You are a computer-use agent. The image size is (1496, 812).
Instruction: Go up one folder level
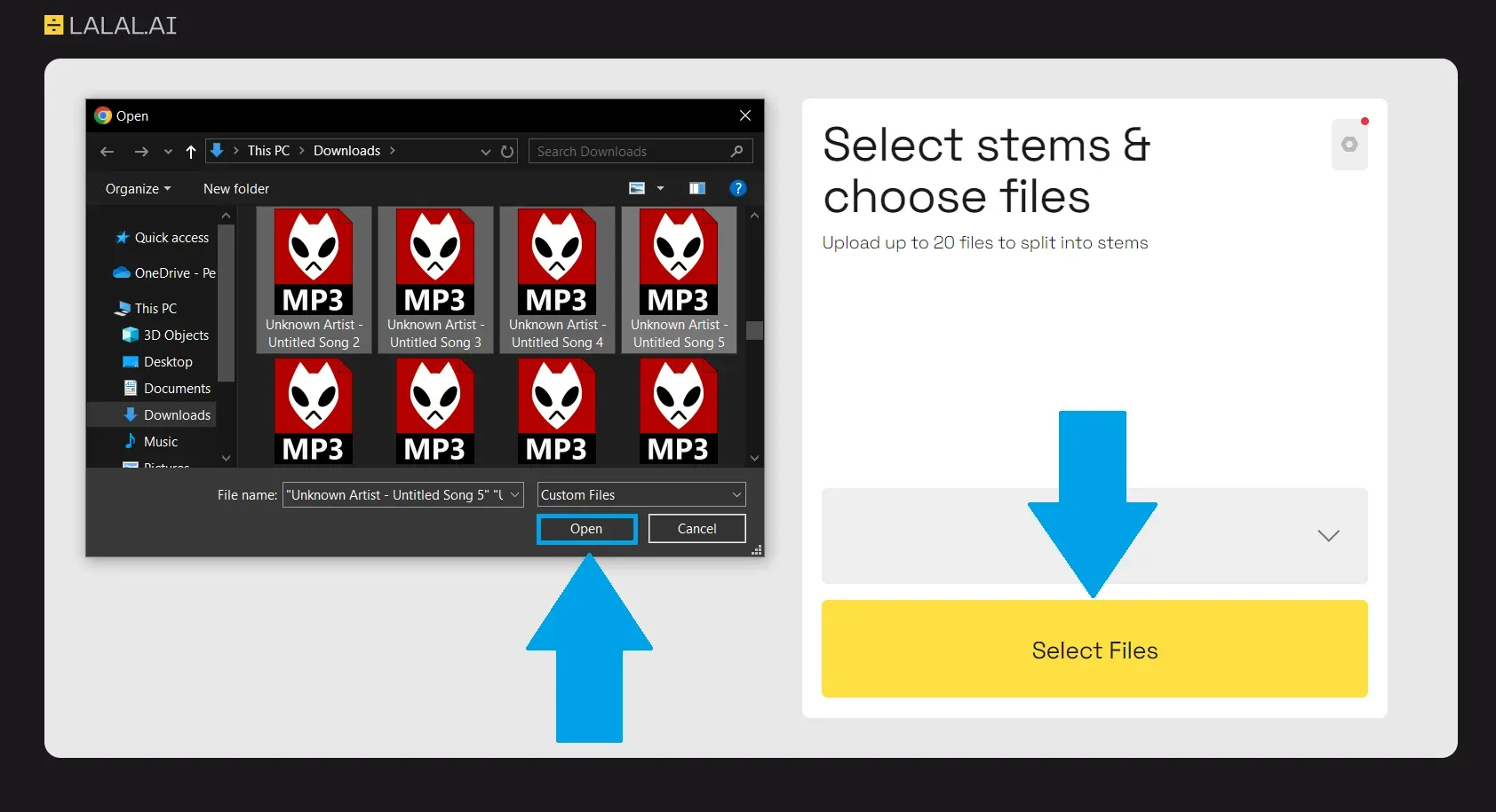pos(190,152)
